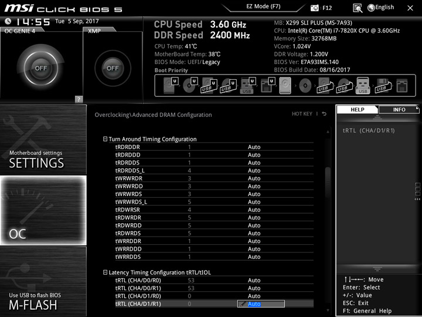The height and width of the screenshot is (317, 422).
Task: Change language from English label
Action: [x=384, y=8]
